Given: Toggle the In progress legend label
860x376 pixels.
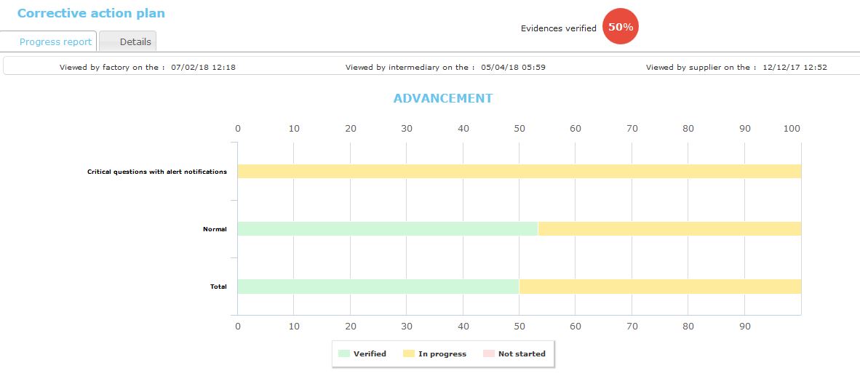Looking at the screenshot, I should [442, 353].
